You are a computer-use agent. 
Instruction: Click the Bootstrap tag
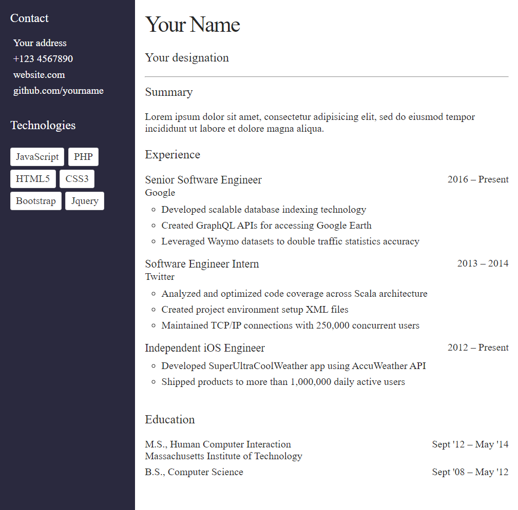click(x=35, y=201)
